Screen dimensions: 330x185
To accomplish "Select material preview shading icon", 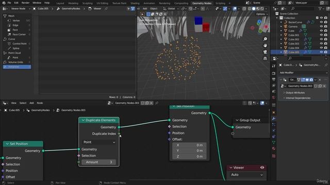I will click(x=258, y=9).
